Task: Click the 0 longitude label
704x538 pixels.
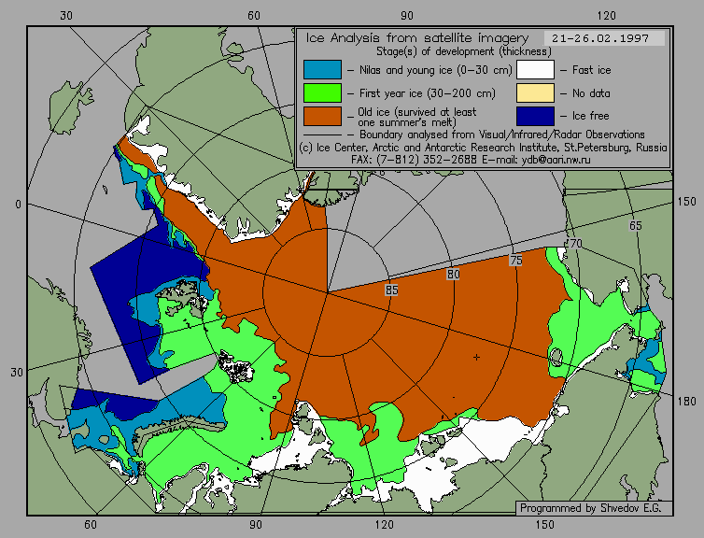Action: pos(18,205)
